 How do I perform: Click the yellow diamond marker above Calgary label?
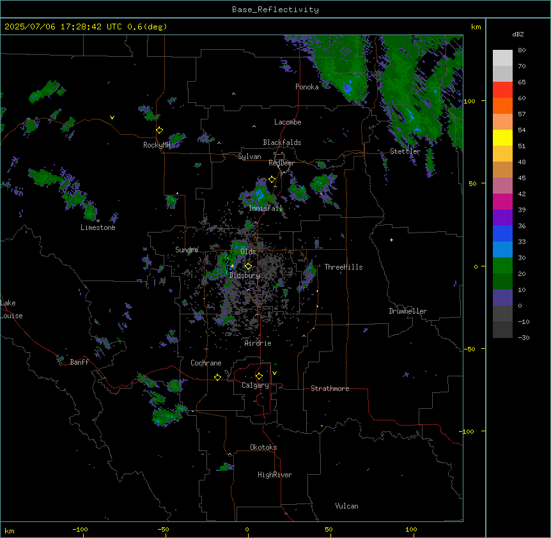[259, 376]
